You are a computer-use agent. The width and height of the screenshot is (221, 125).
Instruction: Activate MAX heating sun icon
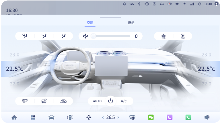183,36
